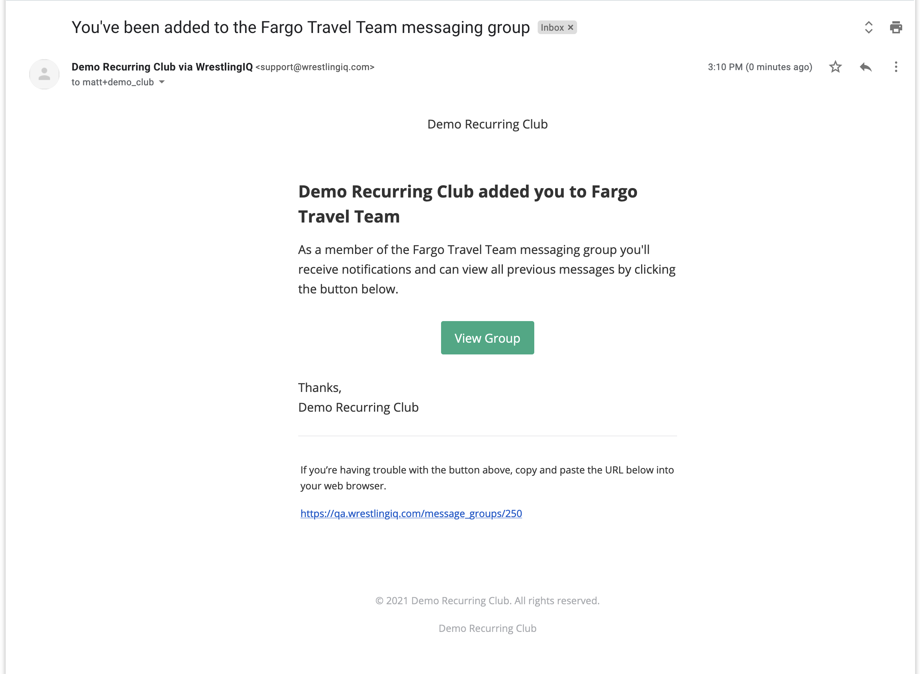920x674 pixels.
Task: Open the sender avatar profile picture
Action: coord(44,74)
